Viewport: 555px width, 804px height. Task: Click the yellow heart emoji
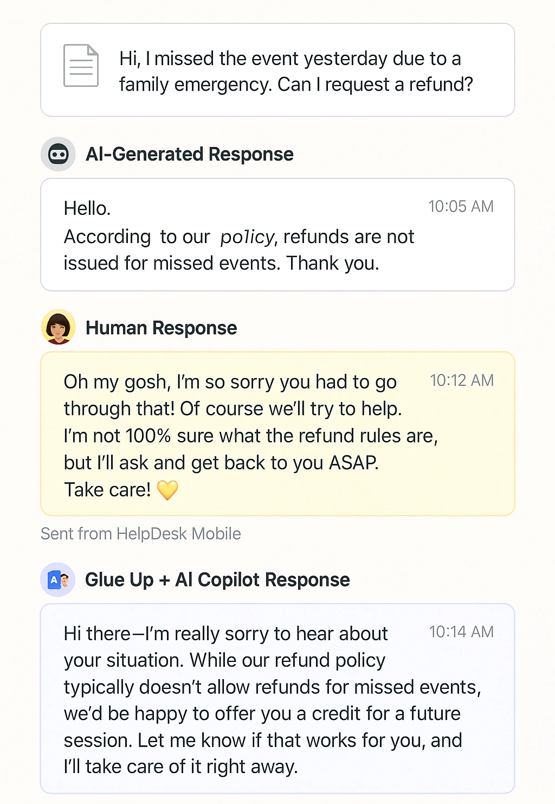[x=167, y=490]
